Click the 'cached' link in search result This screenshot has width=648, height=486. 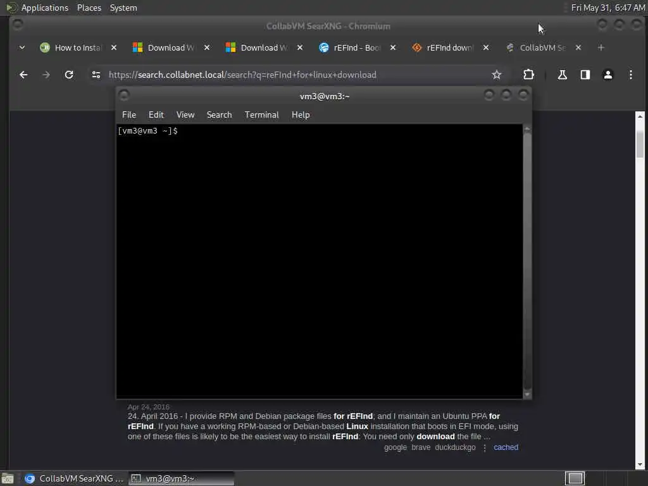[x=506, y=447]
